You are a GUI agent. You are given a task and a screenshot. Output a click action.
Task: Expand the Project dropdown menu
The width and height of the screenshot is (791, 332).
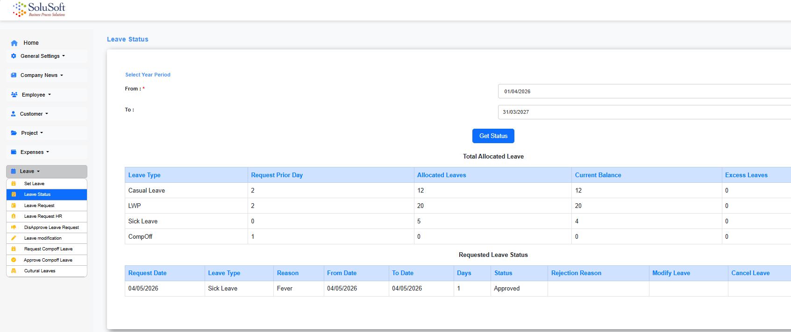click(x=47, y=133)
